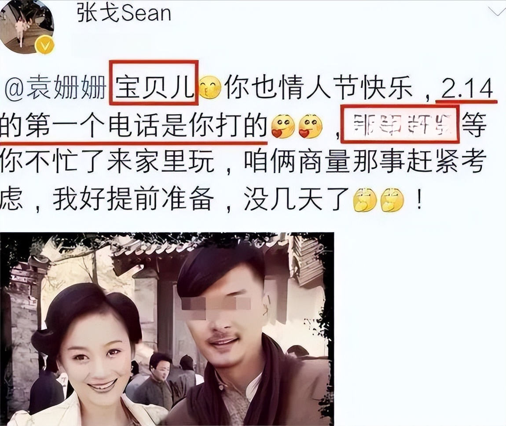
Task: Click the second emoji before the exclamation mark
Action: [x=392, y=199]
